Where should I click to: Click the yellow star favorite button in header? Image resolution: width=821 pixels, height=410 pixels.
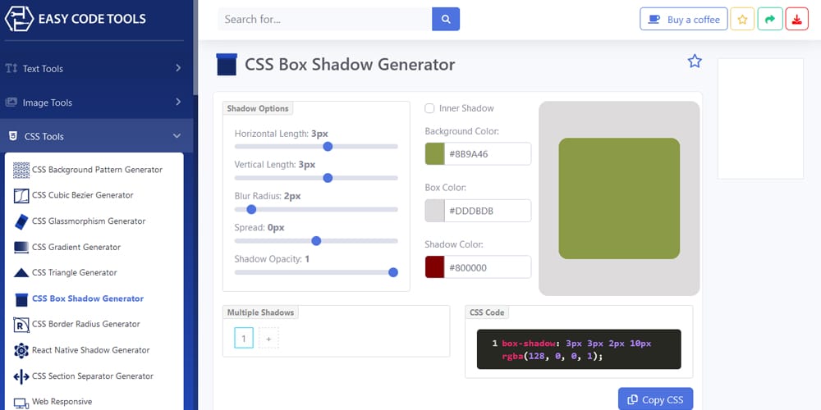[742, 20]
